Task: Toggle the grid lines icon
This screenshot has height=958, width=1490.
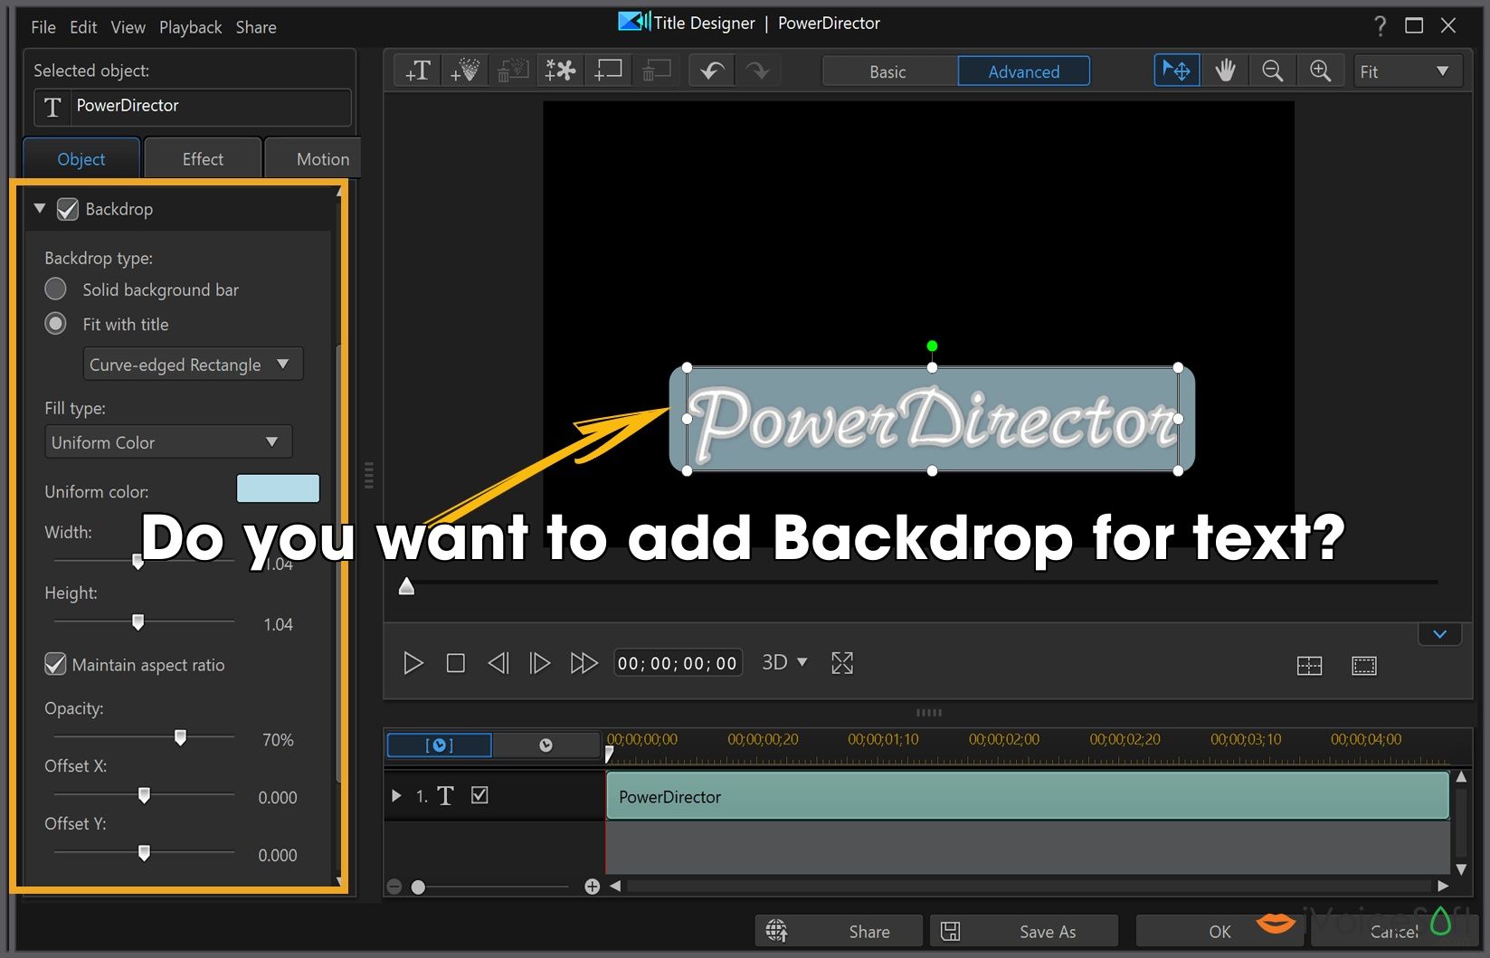Action: click(1309, 667)
